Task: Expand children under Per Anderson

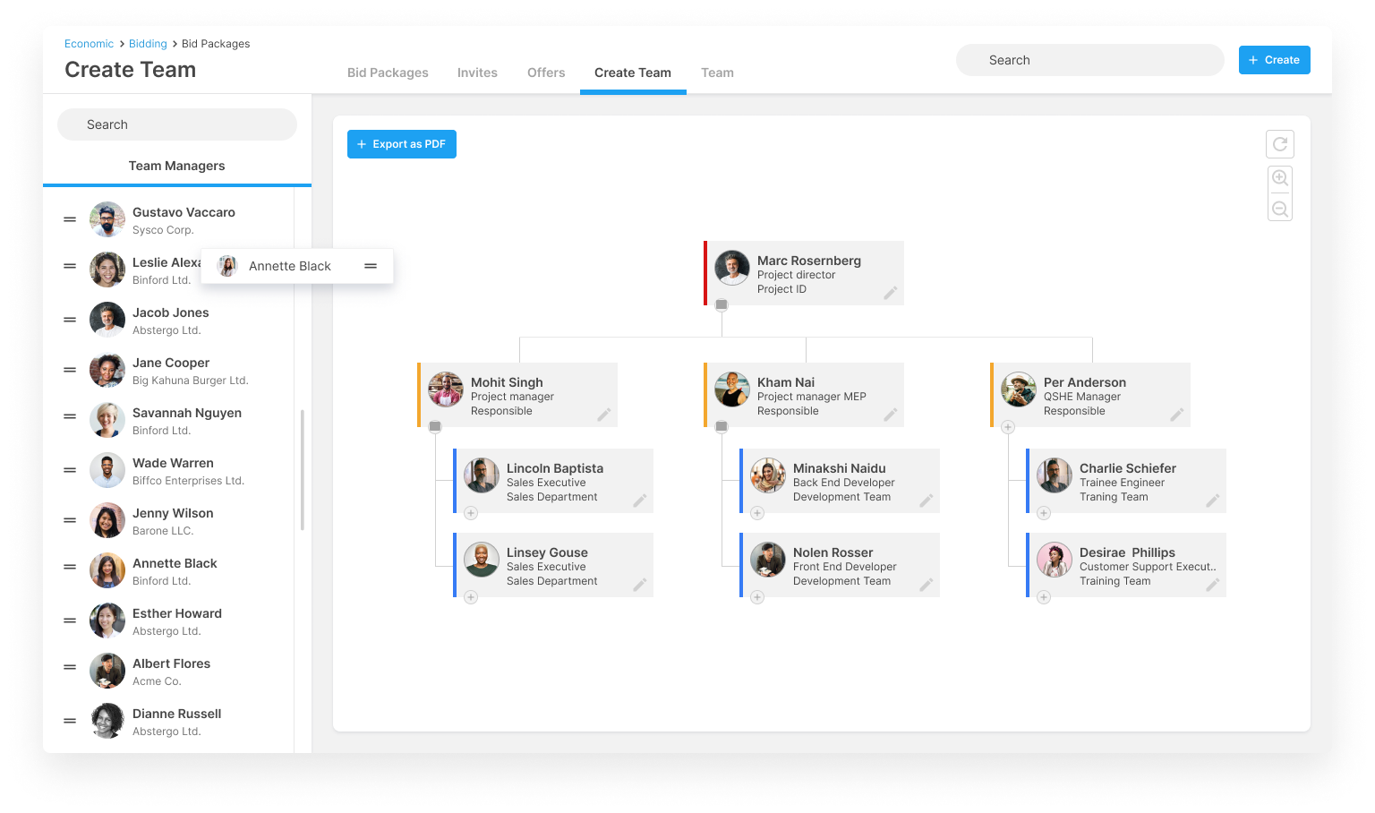Action: (1008, 427)
